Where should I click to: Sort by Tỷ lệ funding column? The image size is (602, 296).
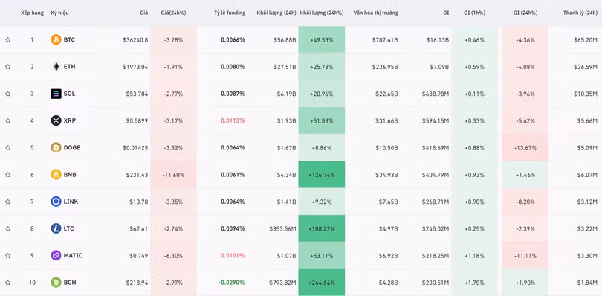click(x=230, y=13)
